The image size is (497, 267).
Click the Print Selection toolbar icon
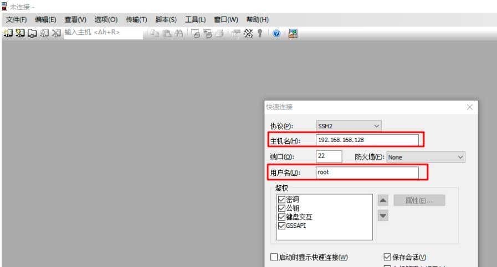208,33
